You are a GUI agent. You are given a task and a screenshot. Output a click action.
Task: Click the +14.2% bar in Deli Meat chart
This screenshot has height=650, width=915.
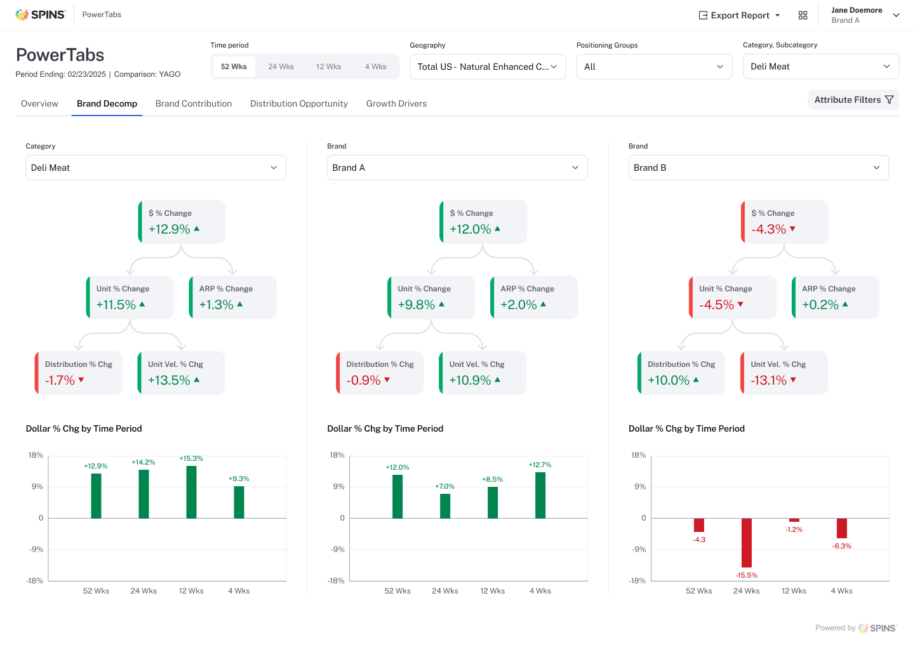click(144, 494)
